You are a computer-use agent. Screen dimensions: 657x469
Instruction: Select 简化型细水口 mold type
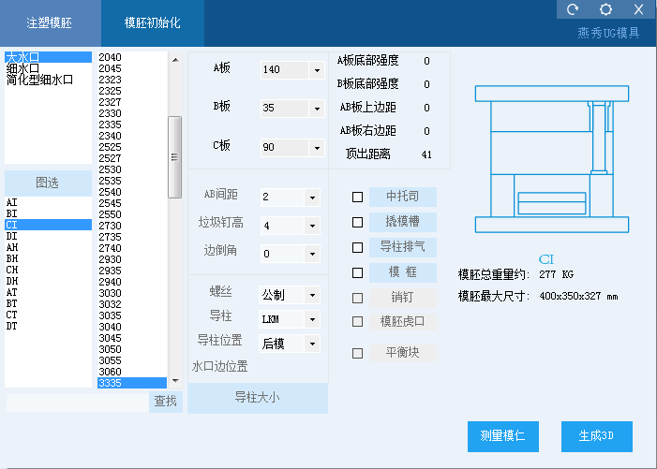pos(48,80)
